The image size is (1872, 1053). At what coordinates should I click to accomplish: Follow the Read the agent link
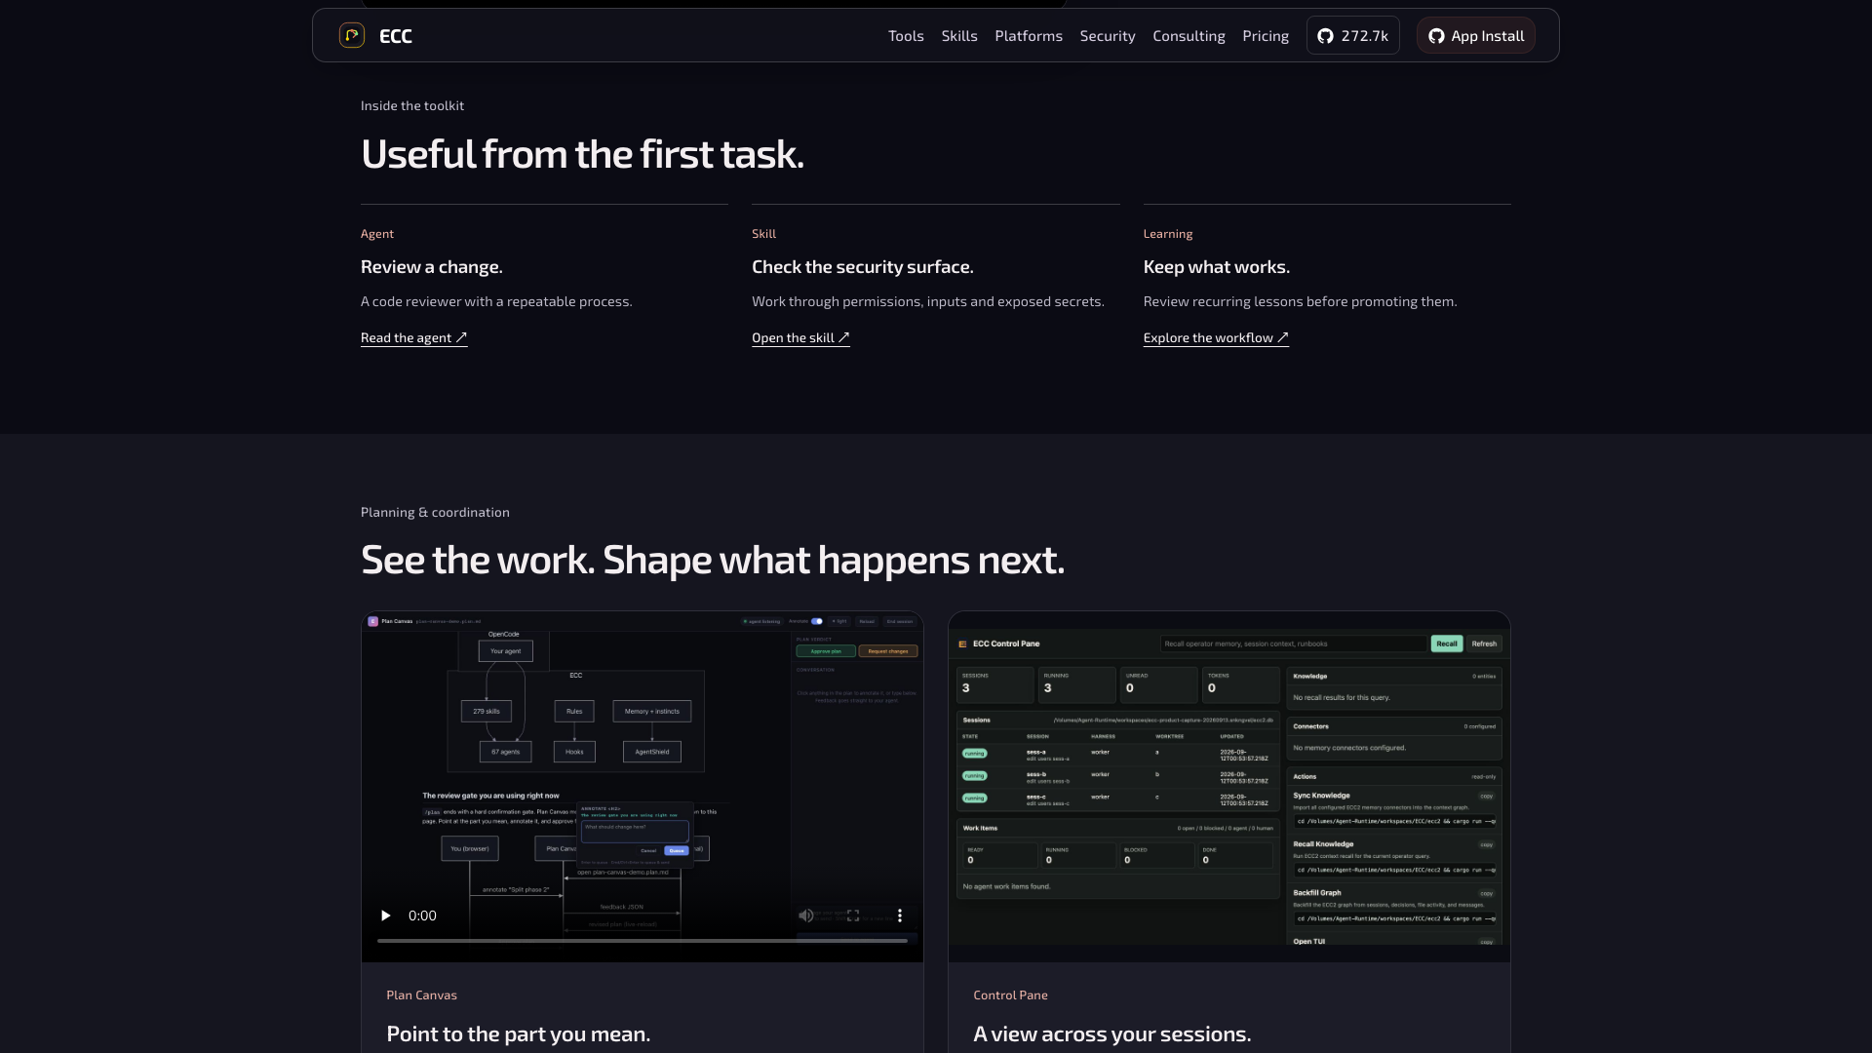pyautogui.click(x=414, y=337)
